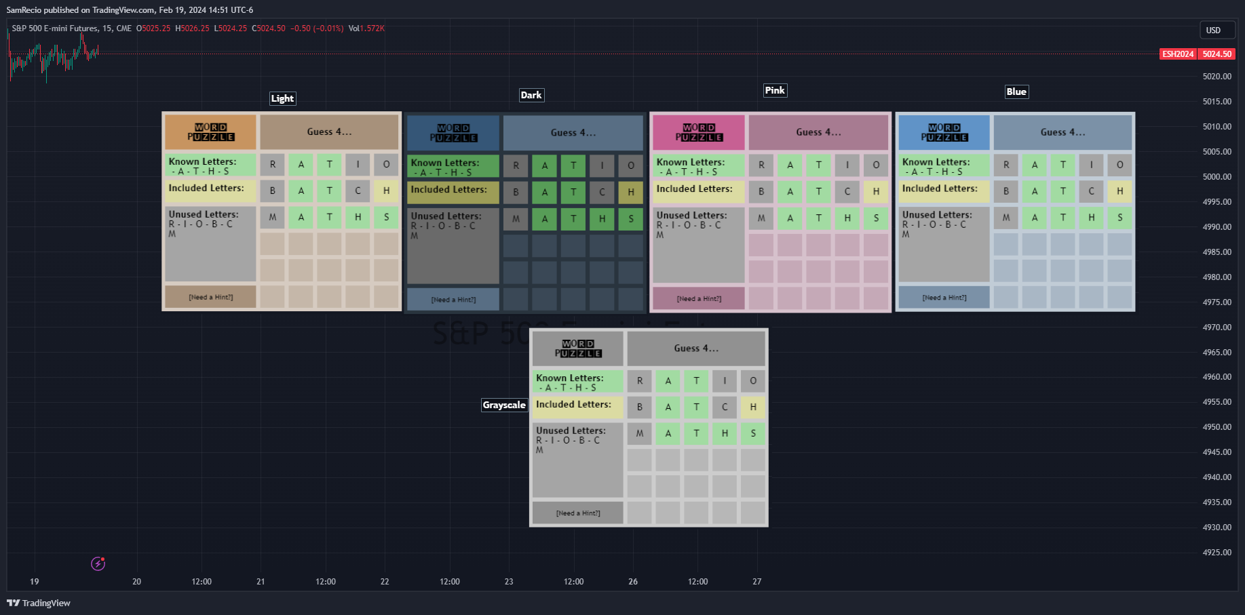1245x615 pixels.
Task: Click the '21' date on the time axis
Action: point(261,582)
